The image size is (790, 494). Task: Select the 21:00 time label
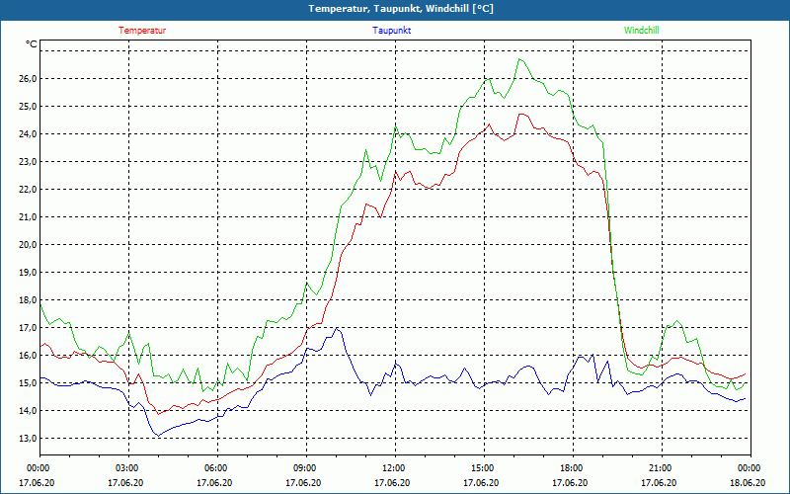pos(661,468)
